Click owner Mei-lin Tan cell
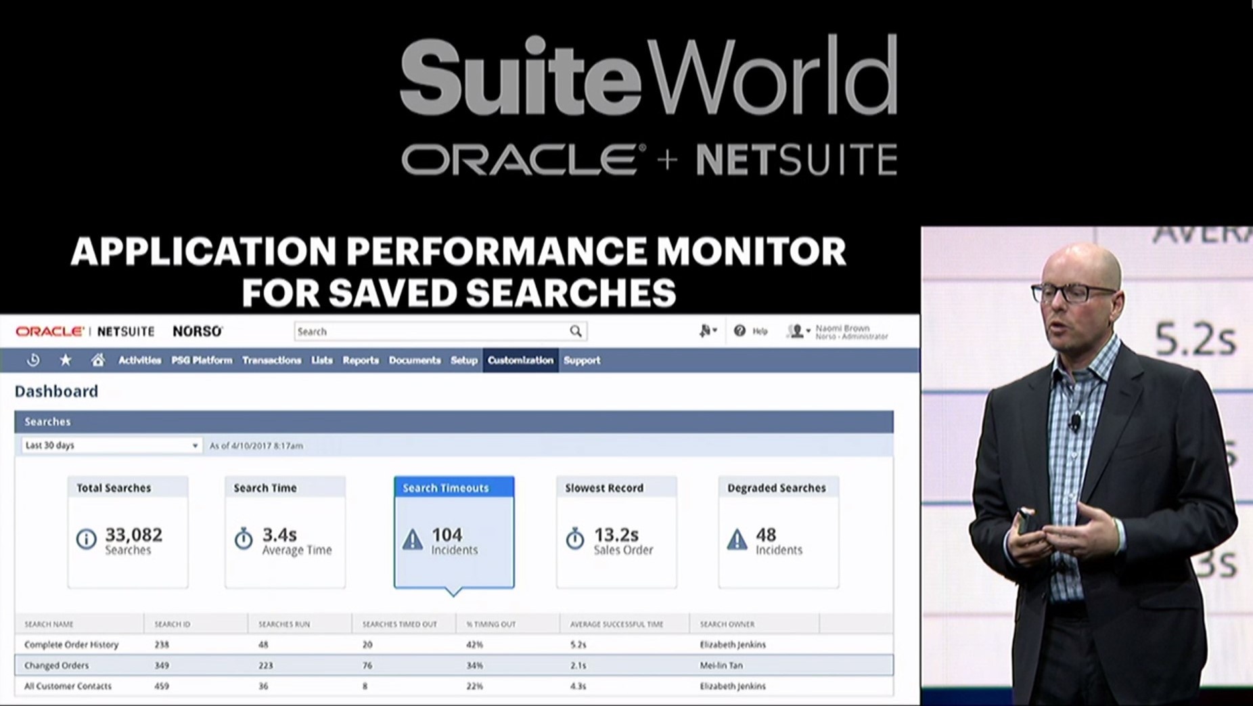This screenshot has width=1253, height=706. (x=721, y=665)
